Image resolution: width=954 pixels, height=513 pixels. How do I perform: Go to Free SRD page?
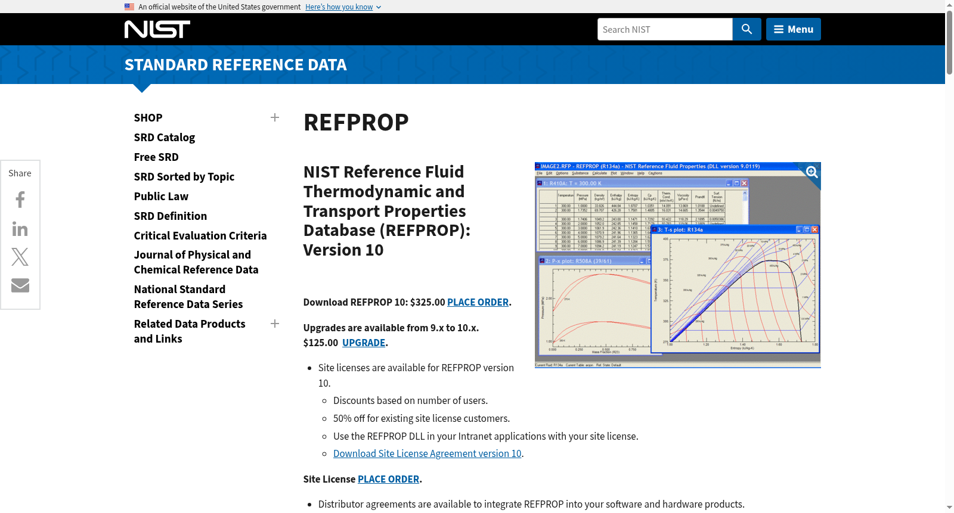tap(156, 157)
